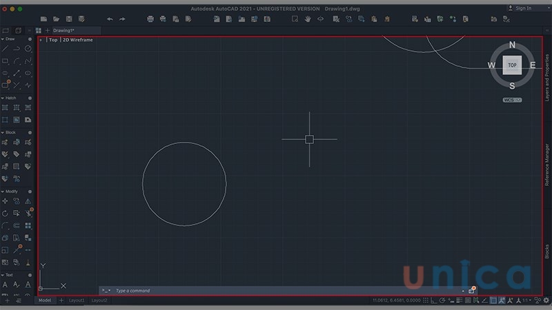
Task: Toggle lineweight display in status bar
Action: (x=460, y=300)
